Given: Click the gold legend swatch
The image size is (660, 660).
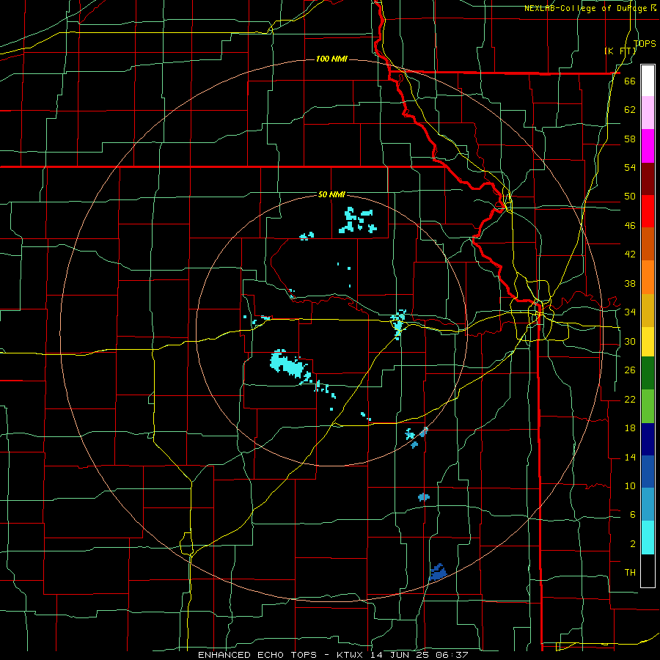Looking at the screenshot, I should pos(648,310).
